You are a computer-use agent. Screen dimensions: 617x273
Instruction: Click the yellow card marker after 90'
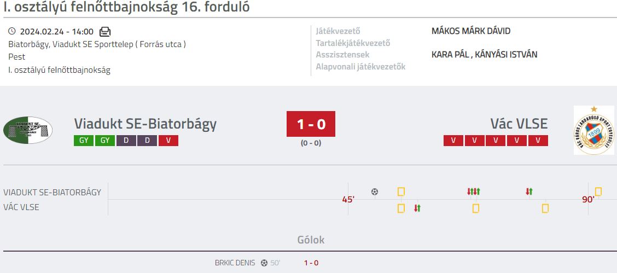coord(598,191)
